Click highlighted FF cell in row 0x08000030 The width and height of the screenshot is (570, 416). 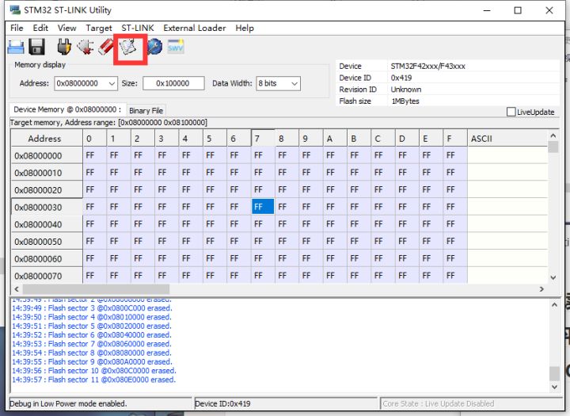[x=263, y=207]
